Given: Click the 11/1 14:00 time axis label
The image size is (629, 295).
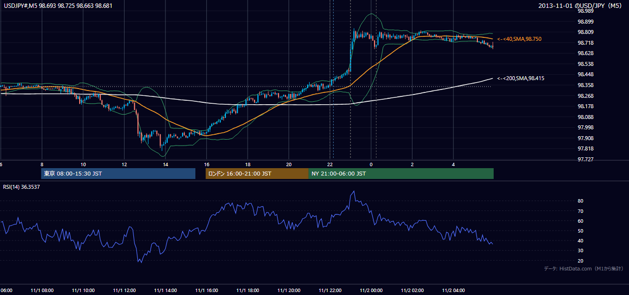Looking at the screenshot, I should tap(165, 290).
